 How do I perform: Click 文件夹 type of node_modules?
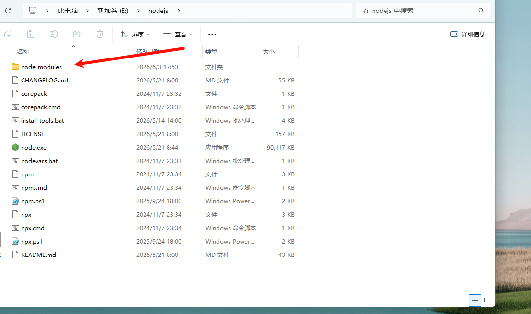[x=214, y=67]
